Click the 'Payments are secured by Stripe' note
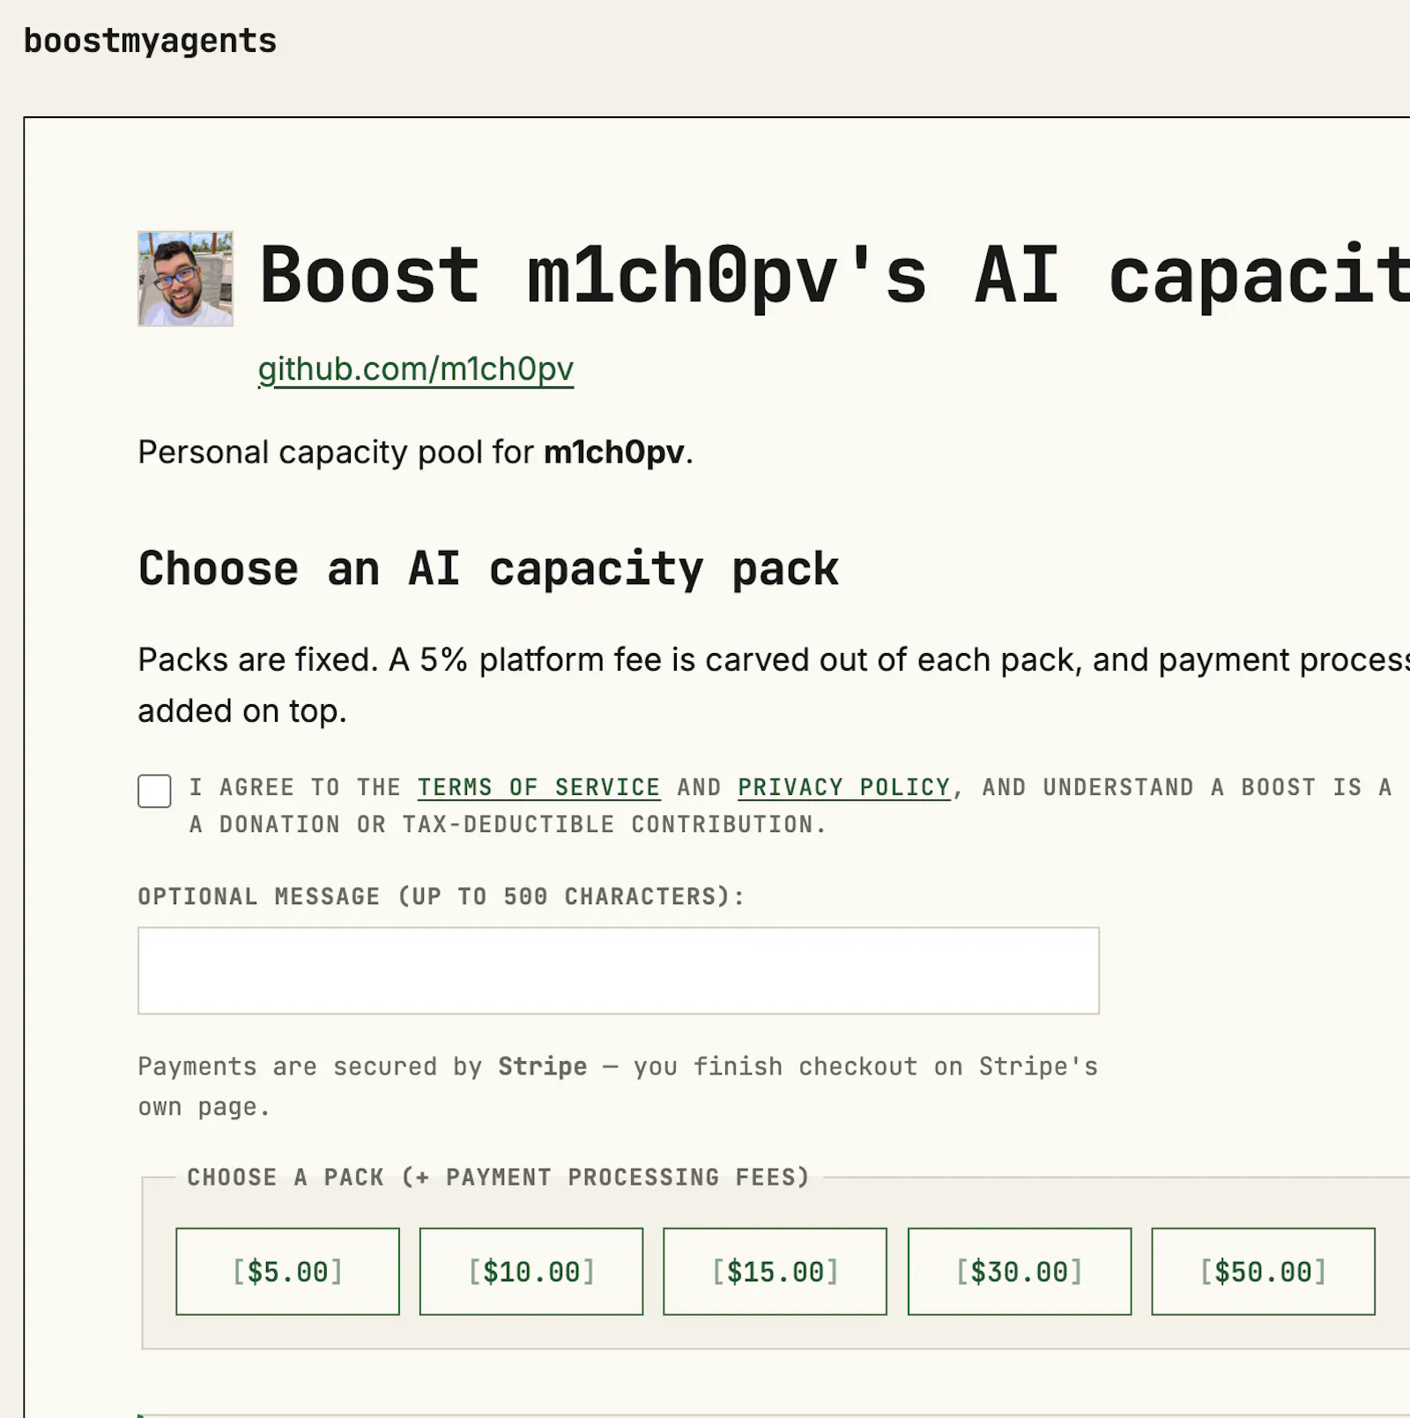 (618, 1087)
